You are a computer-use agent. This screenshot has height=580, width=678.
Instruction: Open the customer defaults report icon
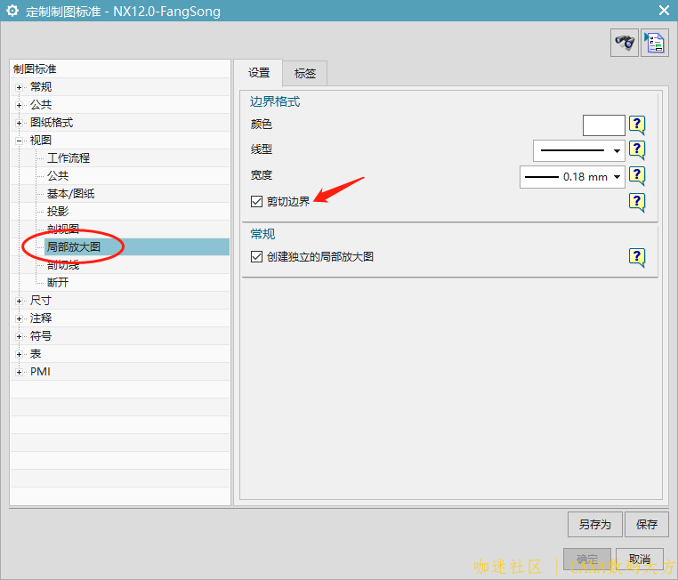point(655,43)
